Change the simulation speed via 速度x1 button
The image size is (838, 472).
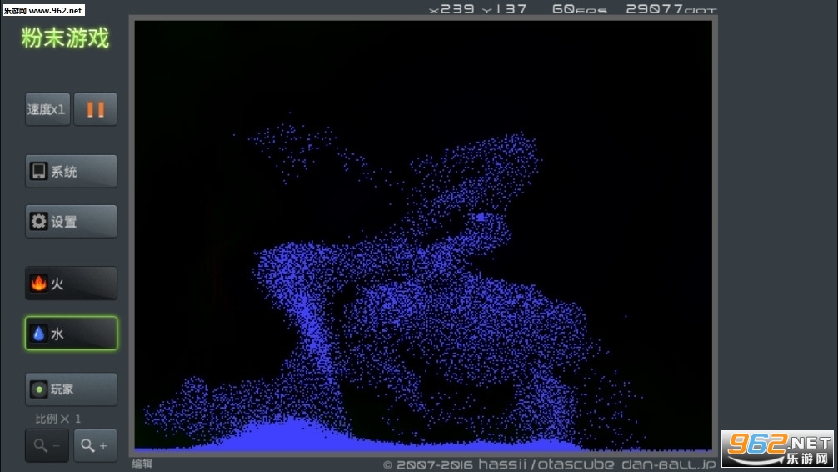[47, 109]
